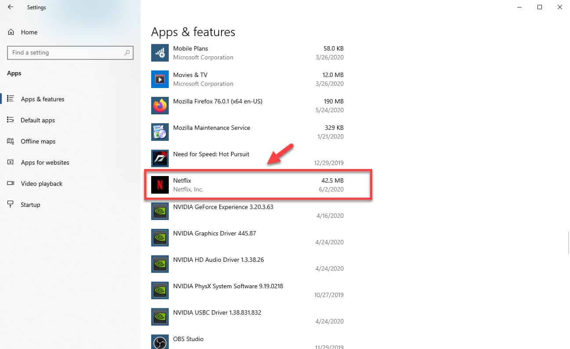
Task: Click the NVIDIA PhysX System Software icon
Action: click(160, 290)
